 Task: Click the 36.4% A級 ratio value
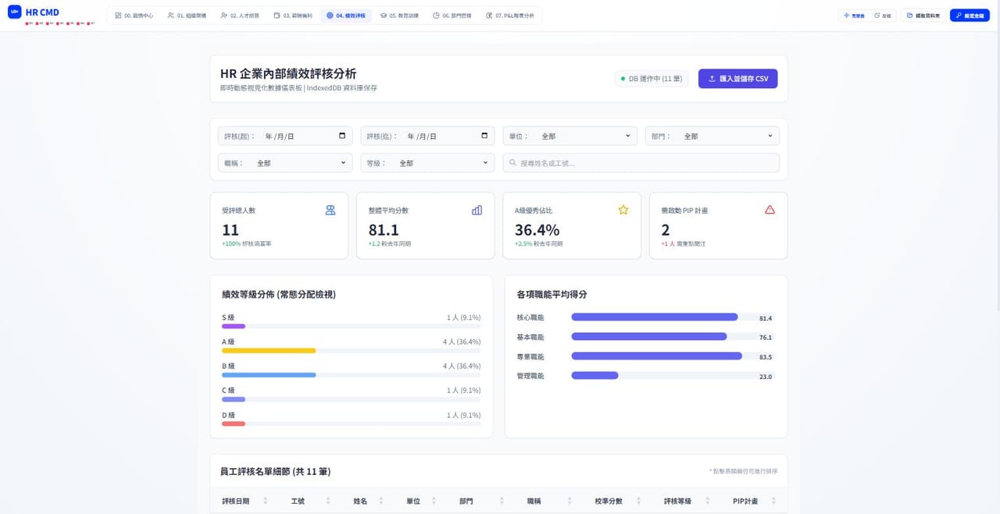click(537, 230)
